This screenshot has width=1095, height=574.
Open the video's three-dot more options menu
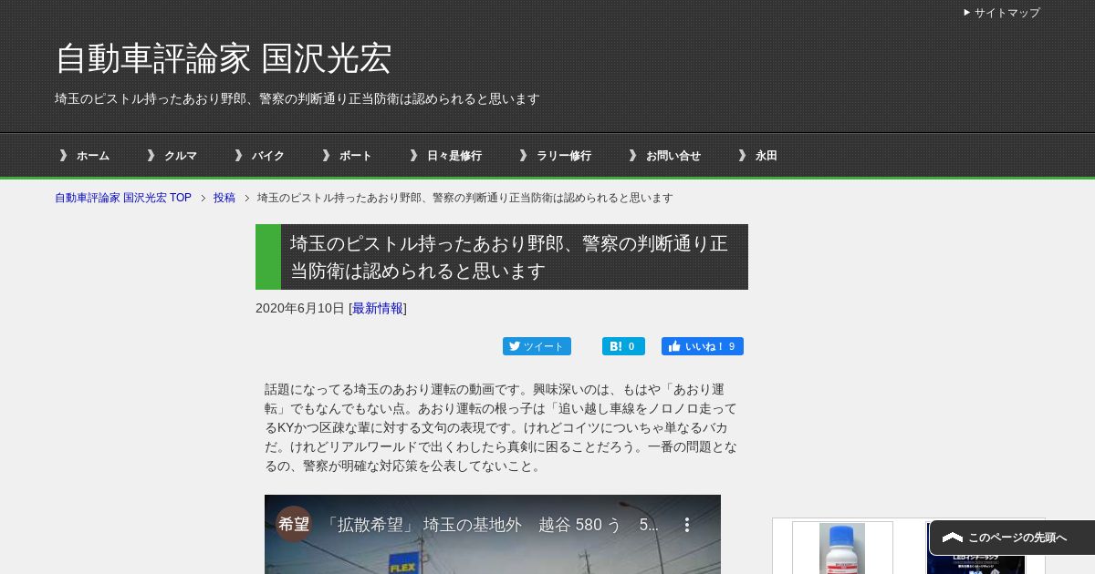pyautogui.click(x=687, y=525)
